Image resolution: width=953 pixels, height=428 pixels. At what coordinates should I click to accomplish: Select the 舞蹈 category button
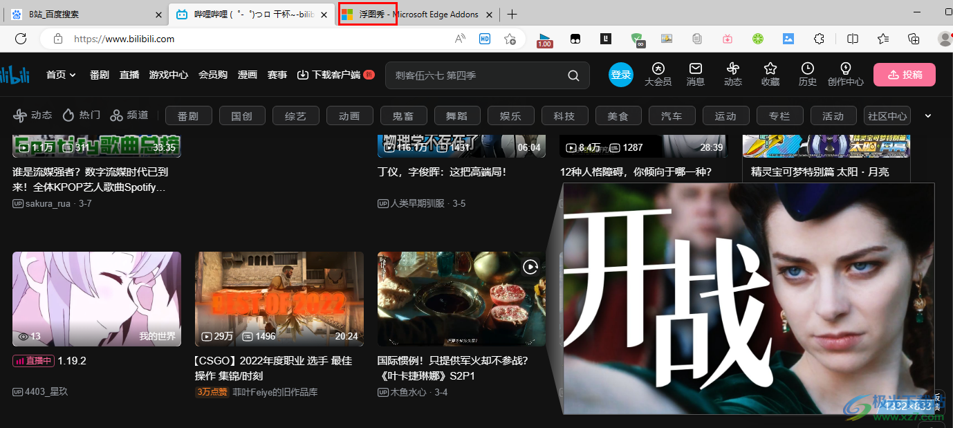pyautogui.click(x=457, y=116)
